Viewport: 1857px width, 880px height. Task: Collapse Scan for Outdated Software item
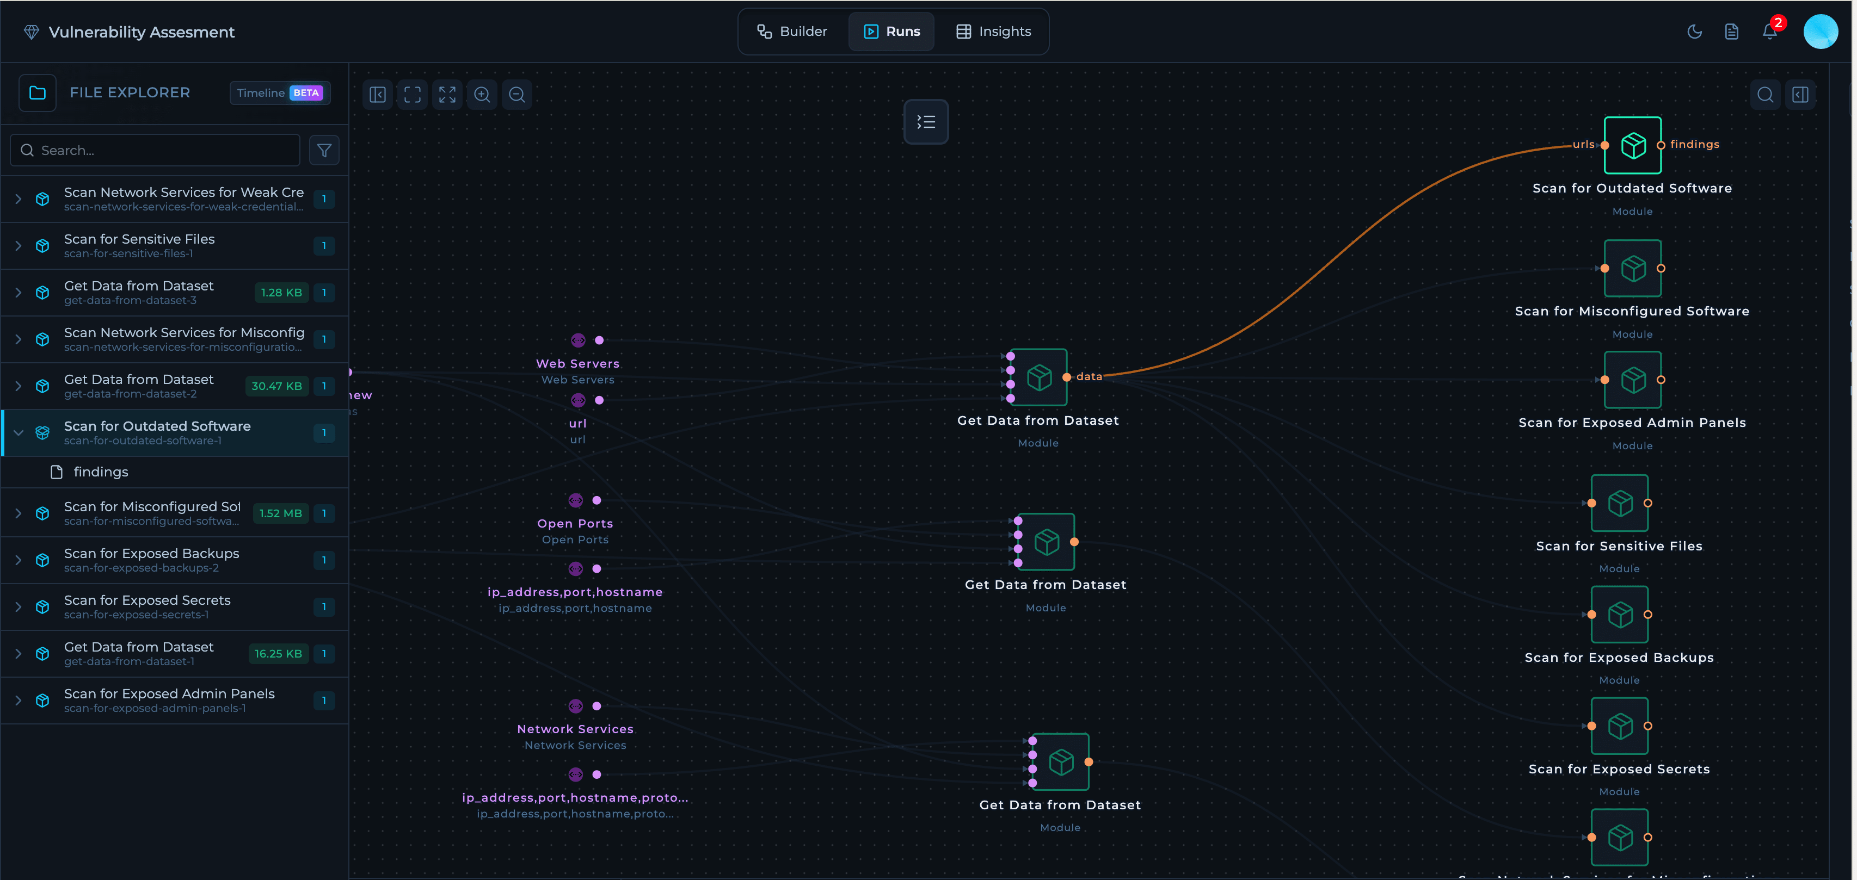pos(19,432)
